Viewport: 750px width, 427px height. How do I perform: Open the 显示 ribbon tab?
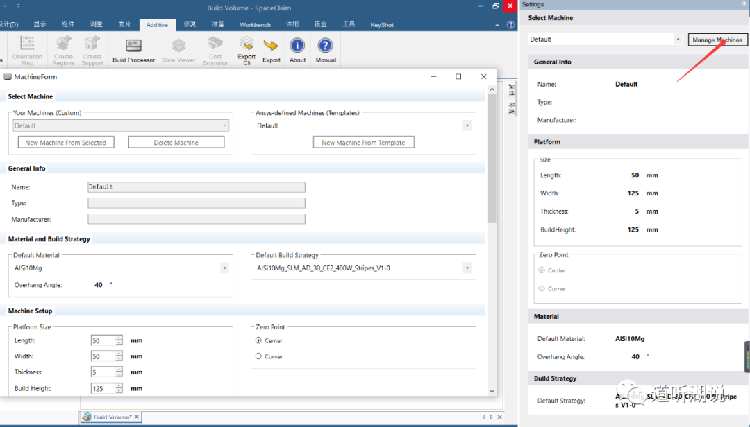pyautogui.click(x=40, y=24)
